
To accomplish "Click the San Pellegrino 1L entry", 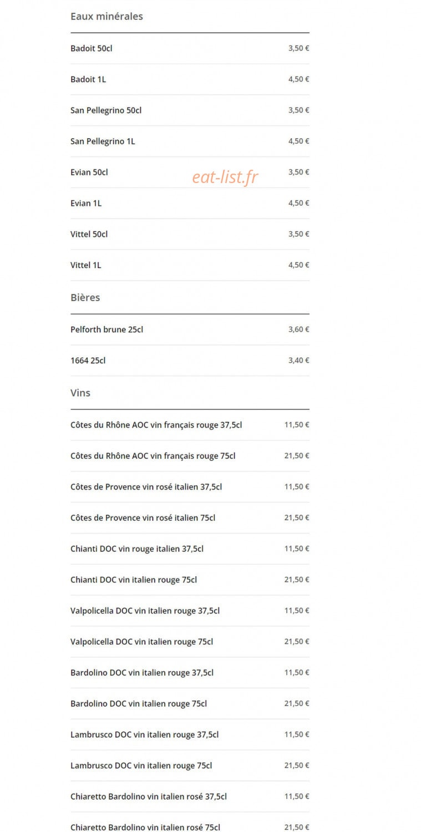I will 190,141.
